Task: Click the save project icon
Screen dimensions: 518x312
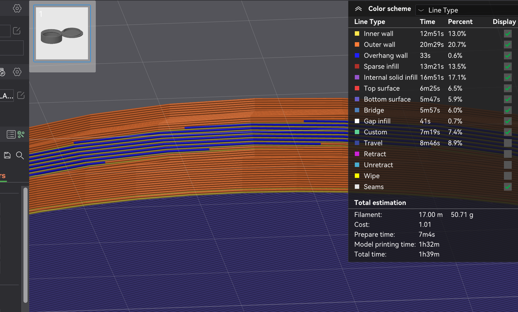Action: (x=7, y=155)
